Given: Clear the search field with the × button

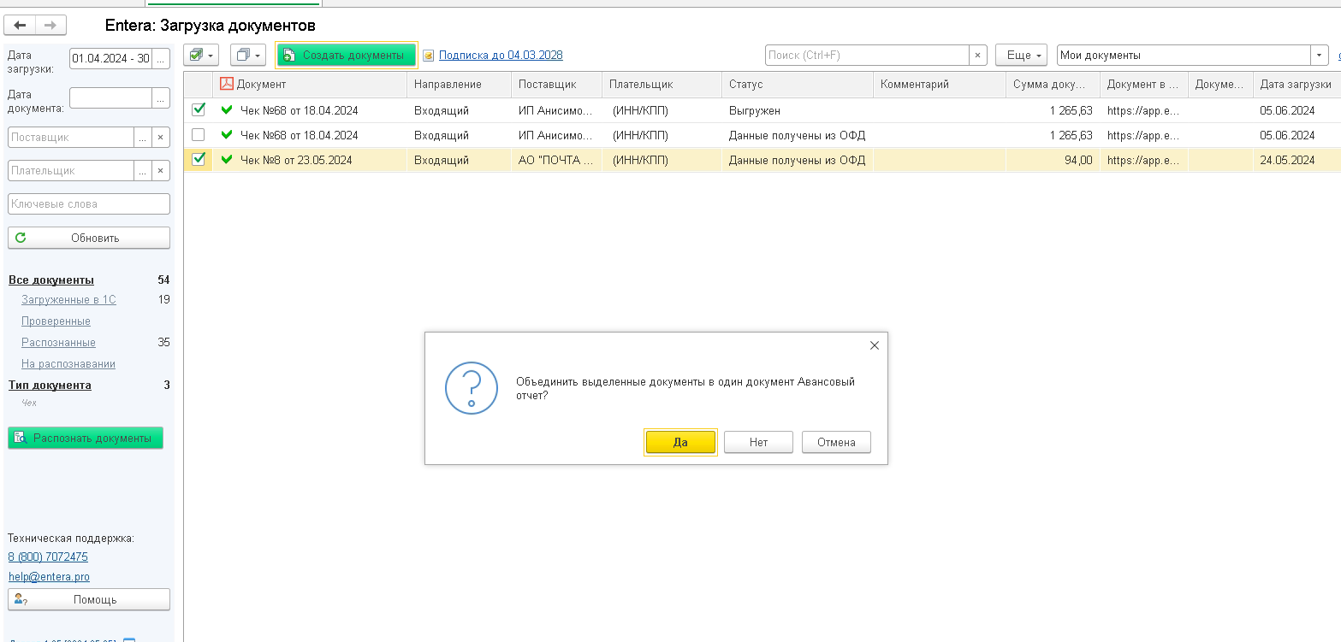Looking at the screenshot, I should [x=978, y=56].
